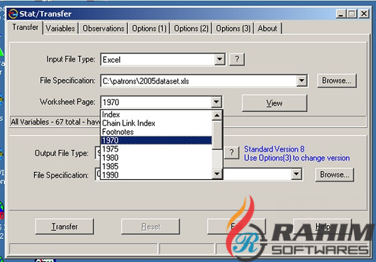Expand the input File Specification dropdown arrow
Image resolution: width=376 pixels, height=262 pixels.
301,81
